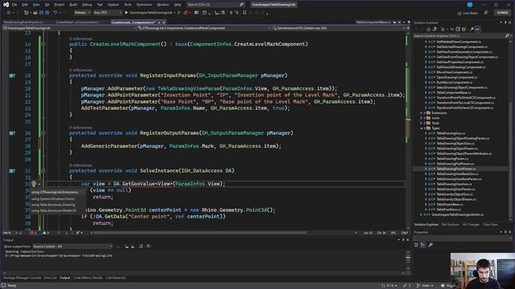
Task: Expand the Extensions folder
Action: coord(421,113)
